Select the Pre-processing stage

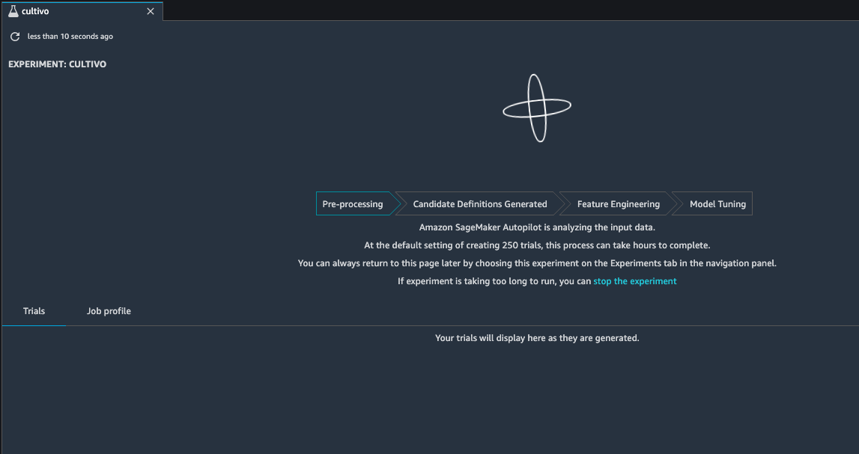356,204
